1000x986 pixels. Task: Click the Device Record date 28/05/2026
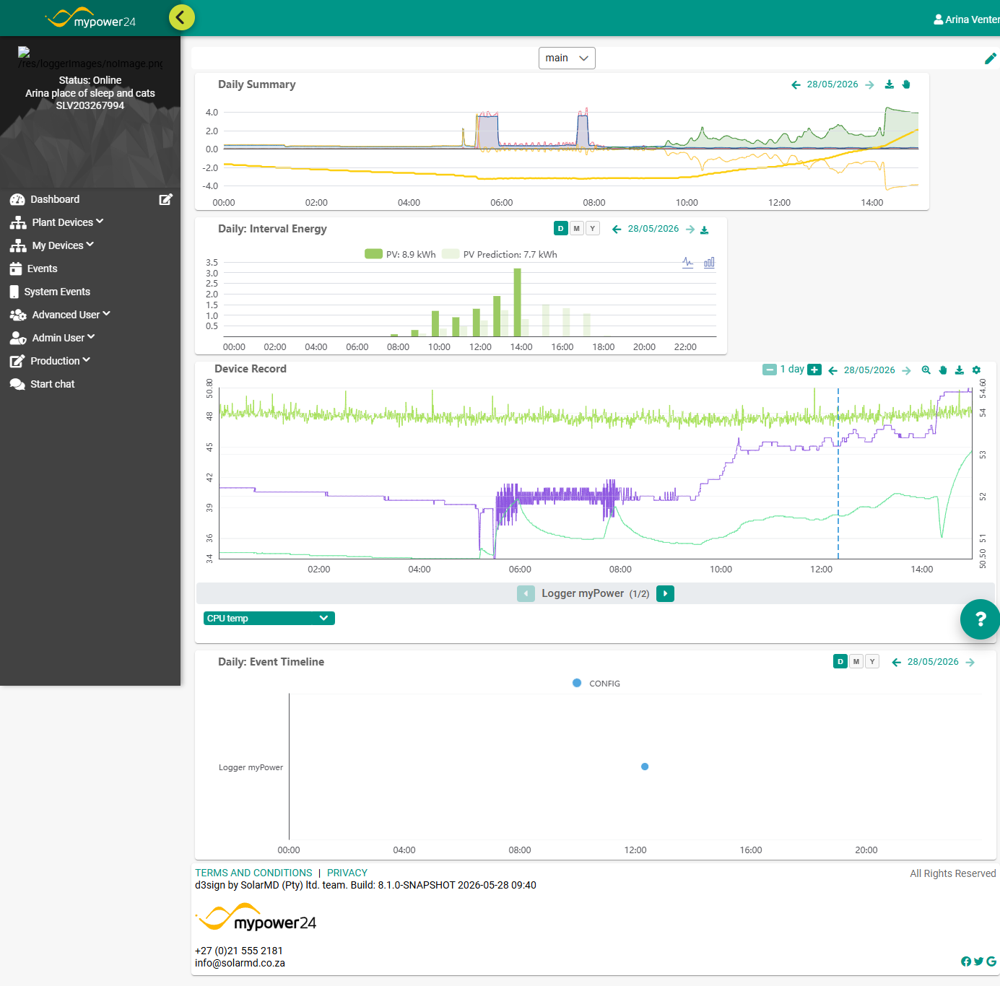point(869,370)
